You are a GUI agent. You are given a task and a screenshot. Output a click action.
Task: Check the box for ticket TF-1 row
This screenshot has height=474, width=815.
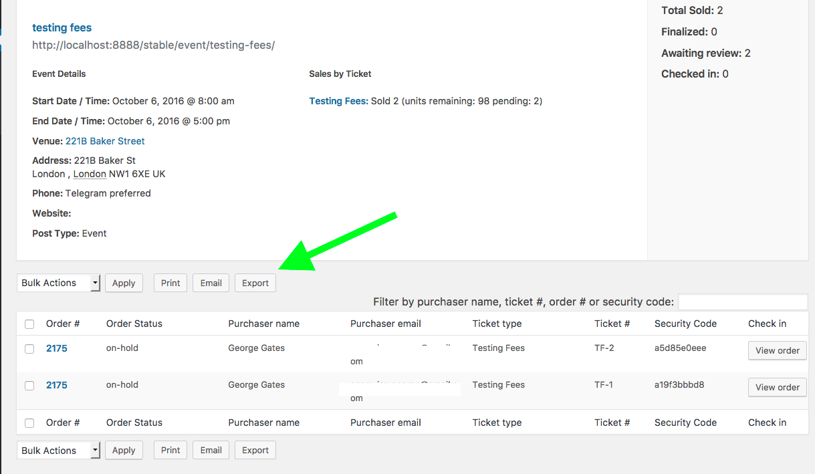[x=29, y=386]
